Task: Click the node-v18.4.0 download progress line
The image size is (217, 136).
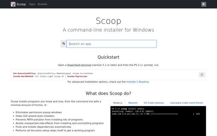Action: 156,114
